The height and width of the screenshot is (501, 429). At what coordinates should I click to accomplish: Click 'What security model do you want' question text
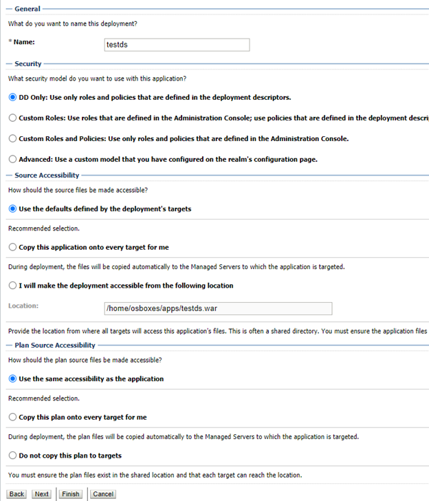[98, 78]
